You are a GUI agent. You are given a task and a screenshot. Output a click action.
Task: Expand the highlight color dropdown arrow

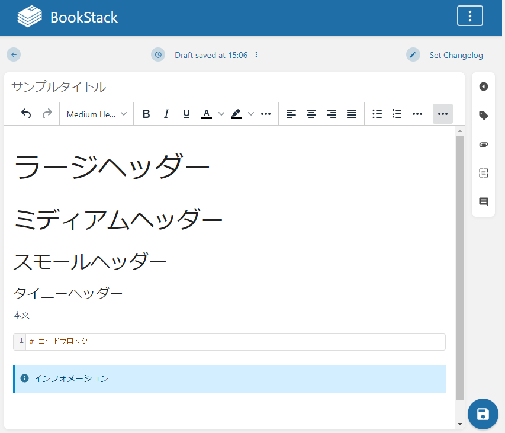pyautogui.click(x=251, y=114)
